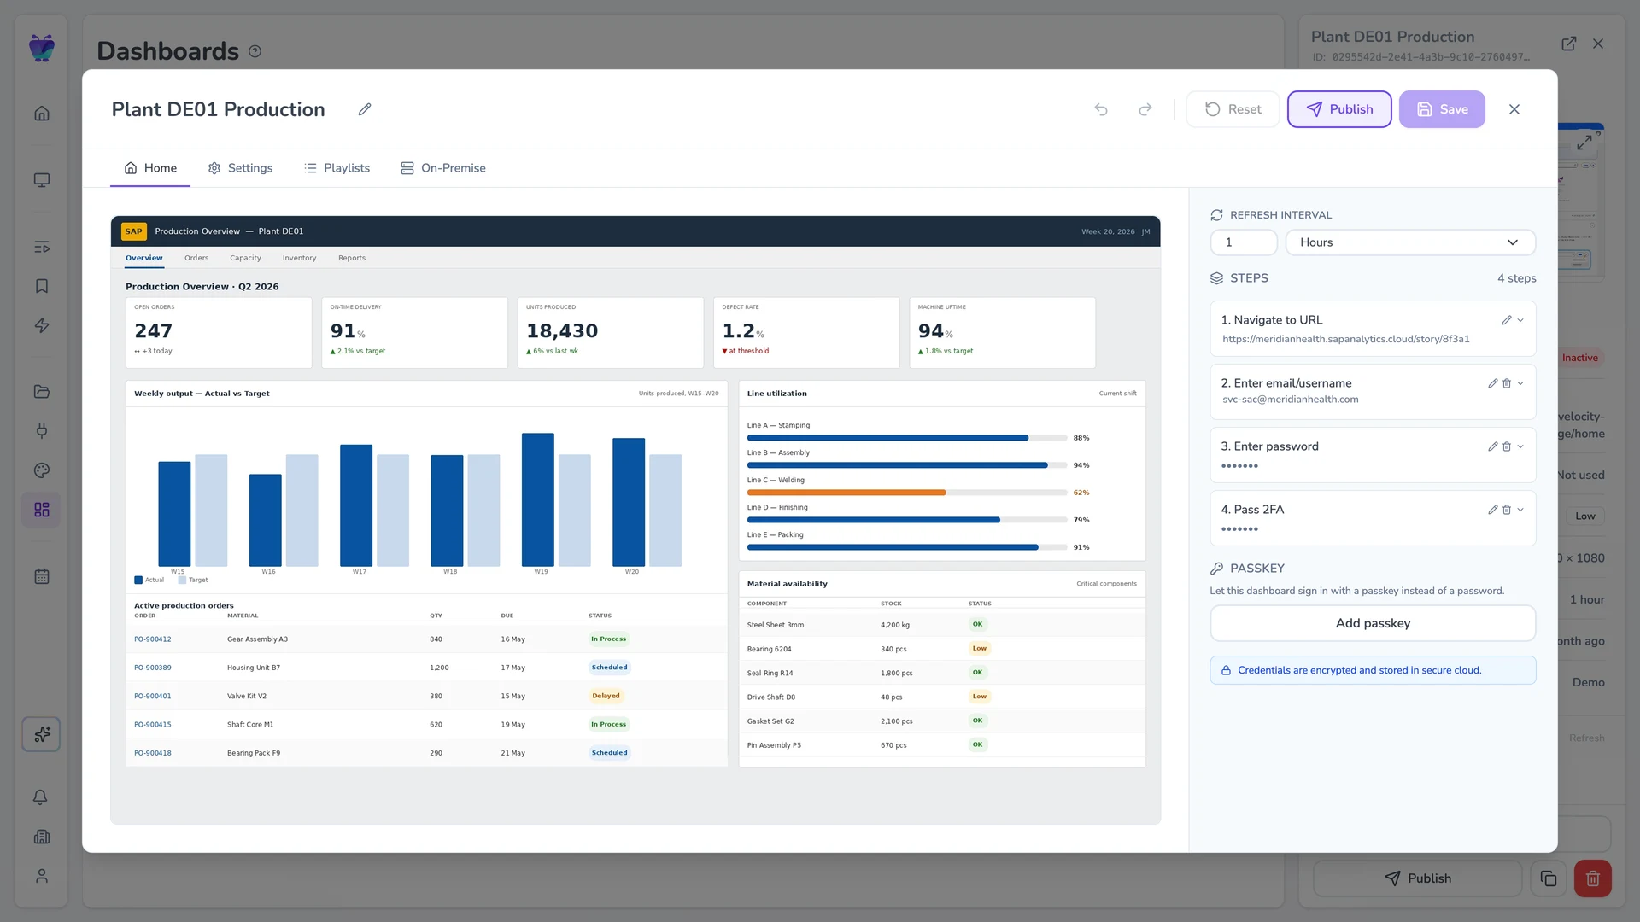1640x922 pixels.
Task: Click the Inactive status badge in side panel
Action: pyautogui.click(x=1579, y=358)
